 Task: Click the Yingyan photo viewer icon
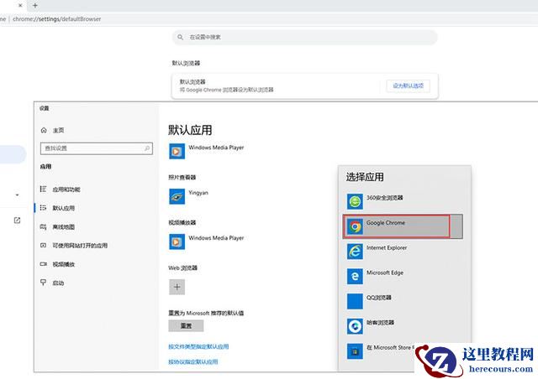coord(177,196)
